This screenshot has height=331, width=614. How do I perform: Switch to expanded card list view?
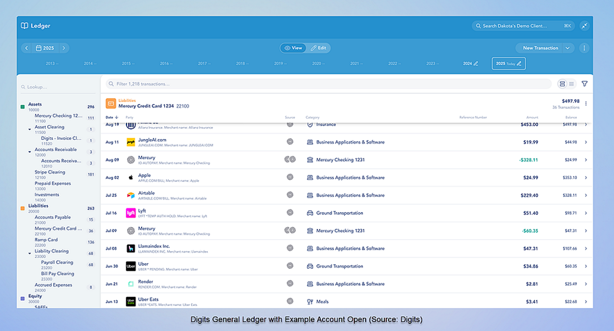click(562, 84)
